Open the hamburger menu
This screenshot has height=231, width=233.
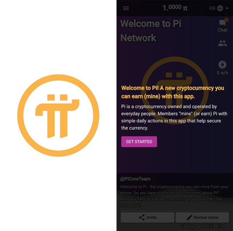126,8
